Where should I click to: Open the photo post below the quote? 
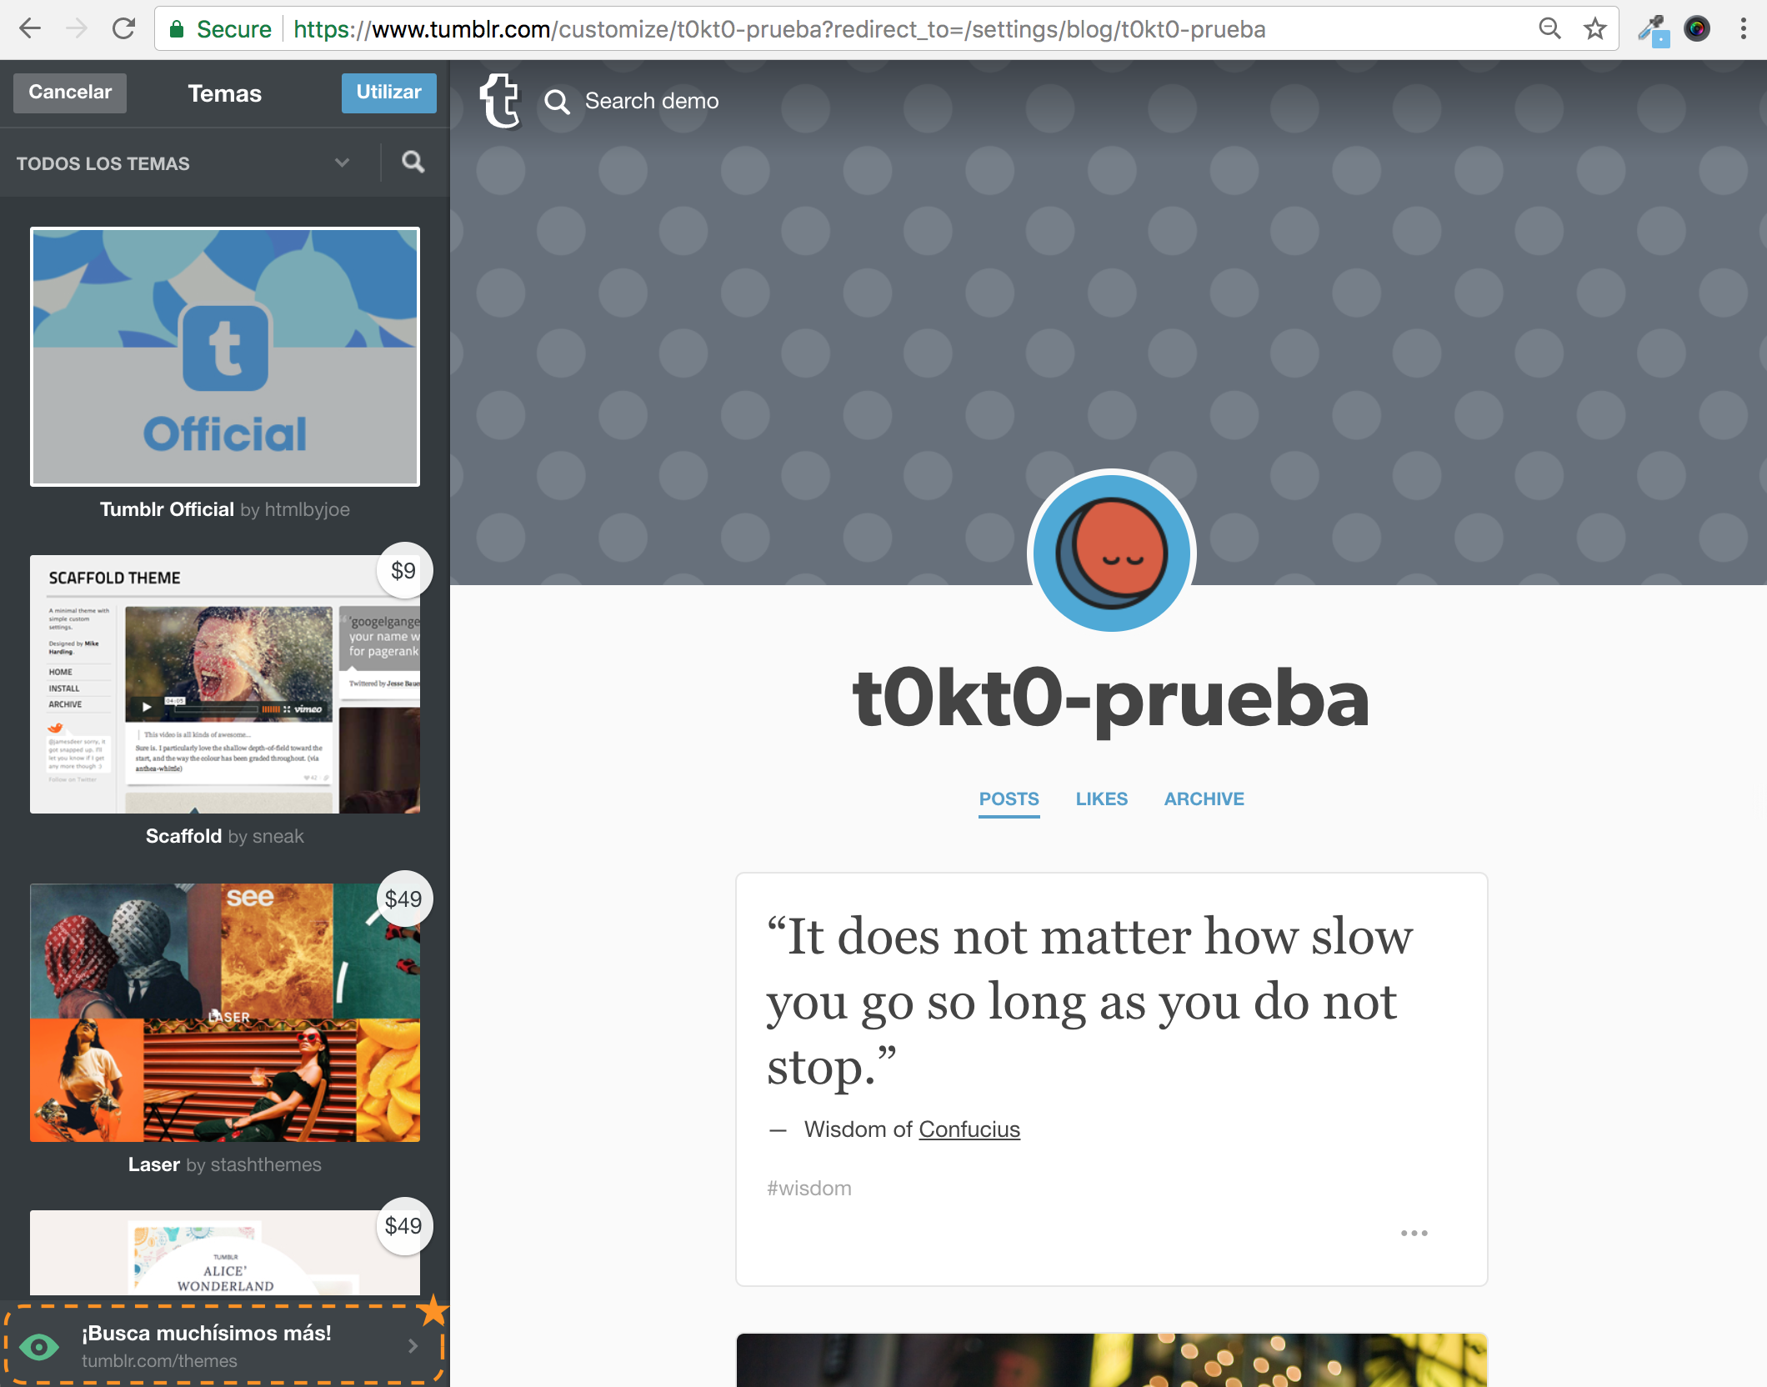click(1111, 1360)
